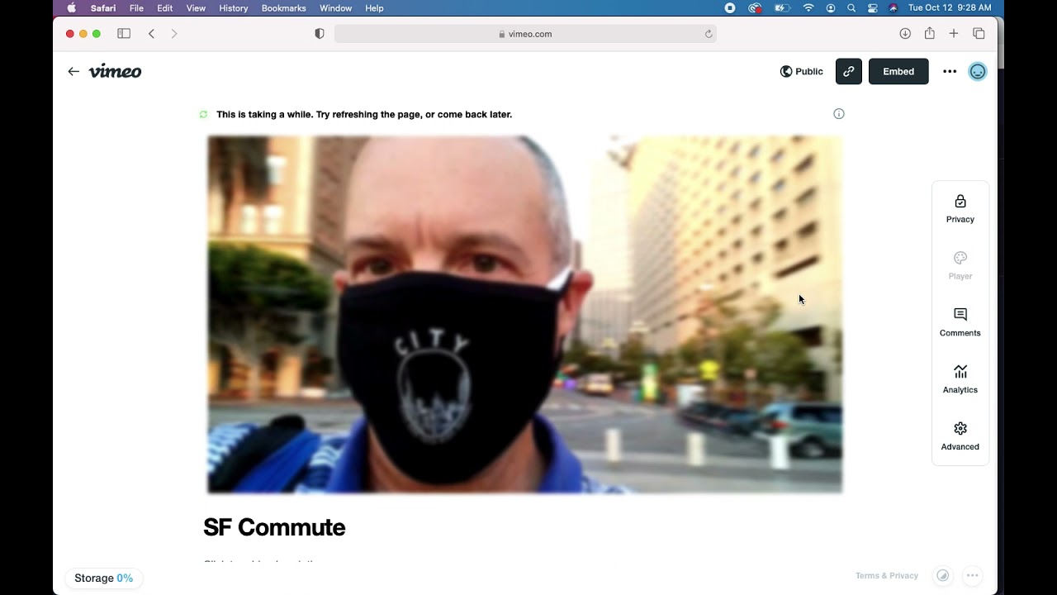Open the File menu
Image resolution: width=1057 pixels, height=595 pixels.
[136, 8]
